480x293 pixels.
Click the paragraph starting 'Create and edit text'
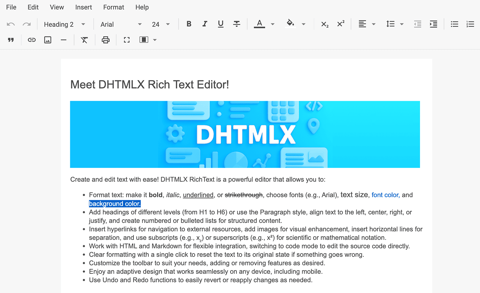click(x=198, y=179)
